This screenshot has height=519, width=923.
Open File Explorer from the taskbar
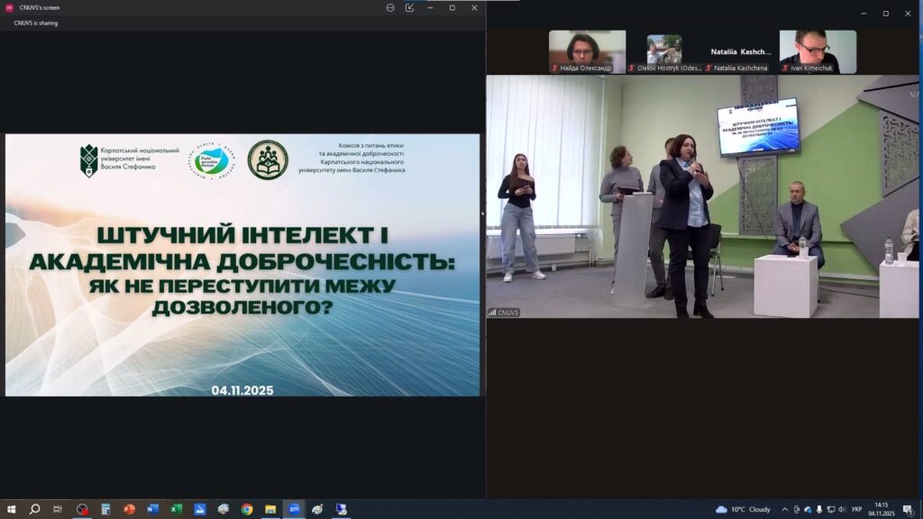coord(270,509)
